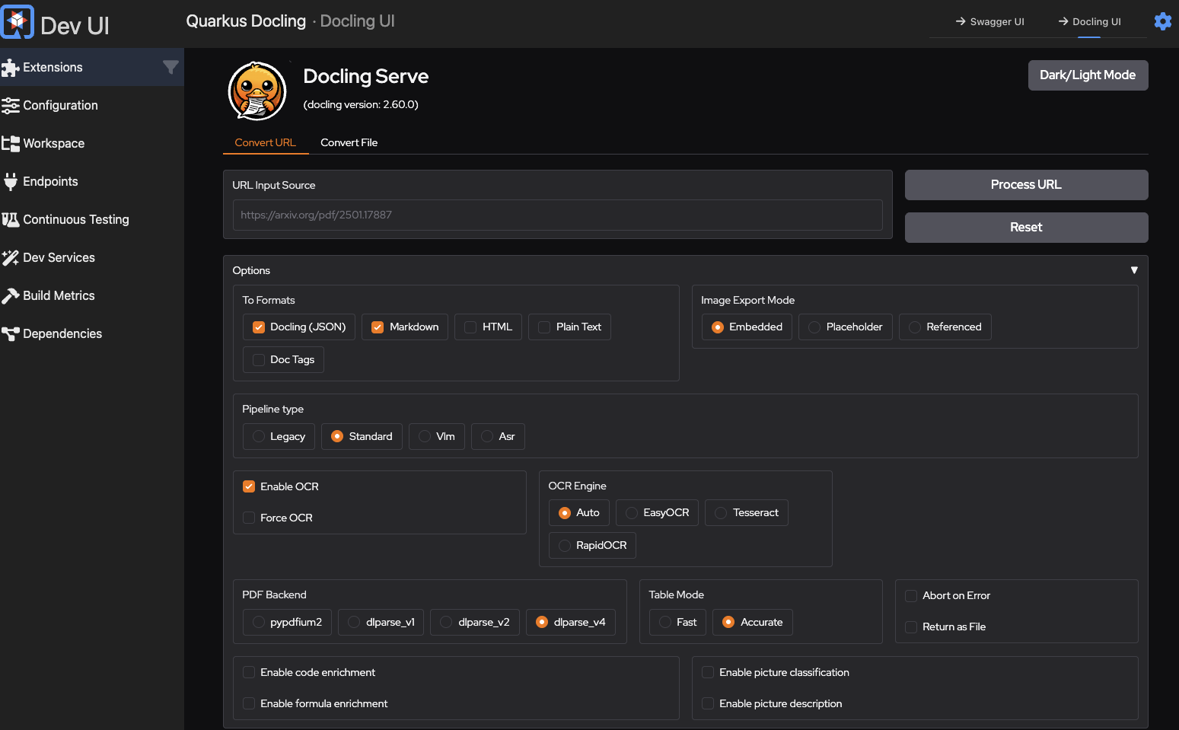The image size is (1179, 730).
Task: Click the Process URL button
Action: [1025, 184]
